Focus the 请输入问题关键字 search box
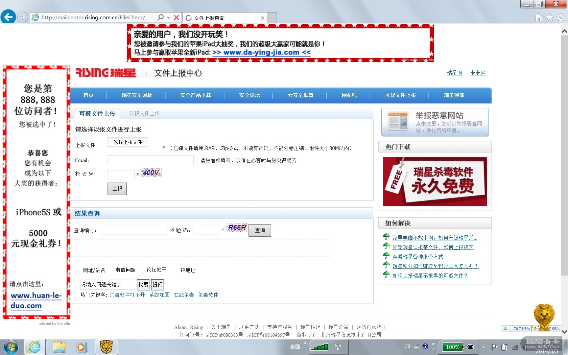 click(x=108, y=285)
